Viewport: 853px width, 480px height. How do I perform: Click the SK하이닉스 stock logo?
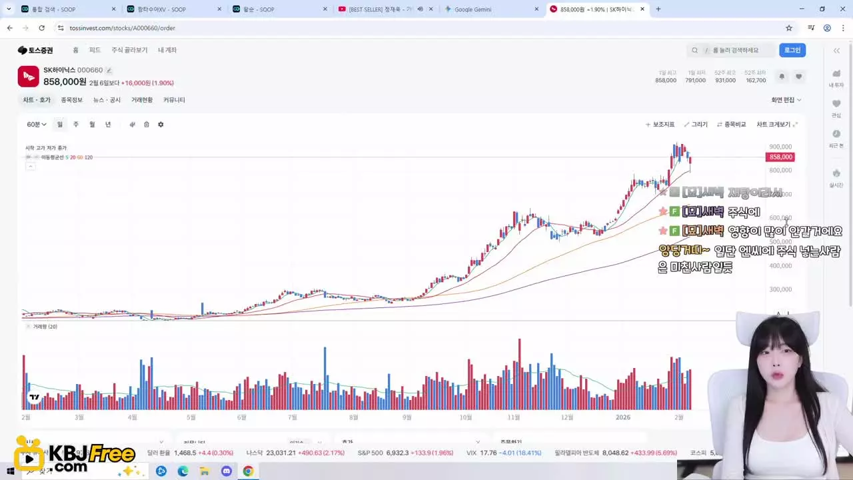click(x=28, y=77)
